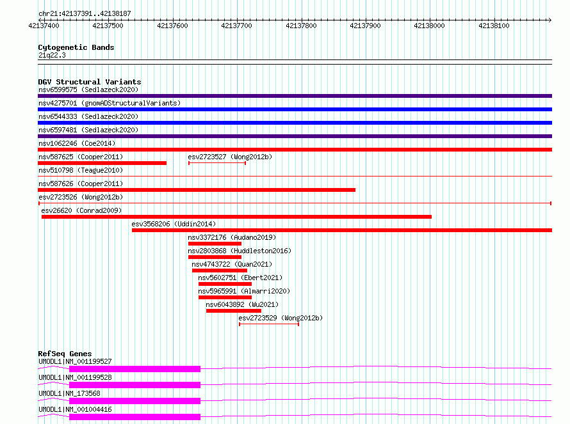Open transcript UMODL1|NM_001004416 label
Image resolution: width=570 pixels, height=424 pixels.
tap(75, 409)
